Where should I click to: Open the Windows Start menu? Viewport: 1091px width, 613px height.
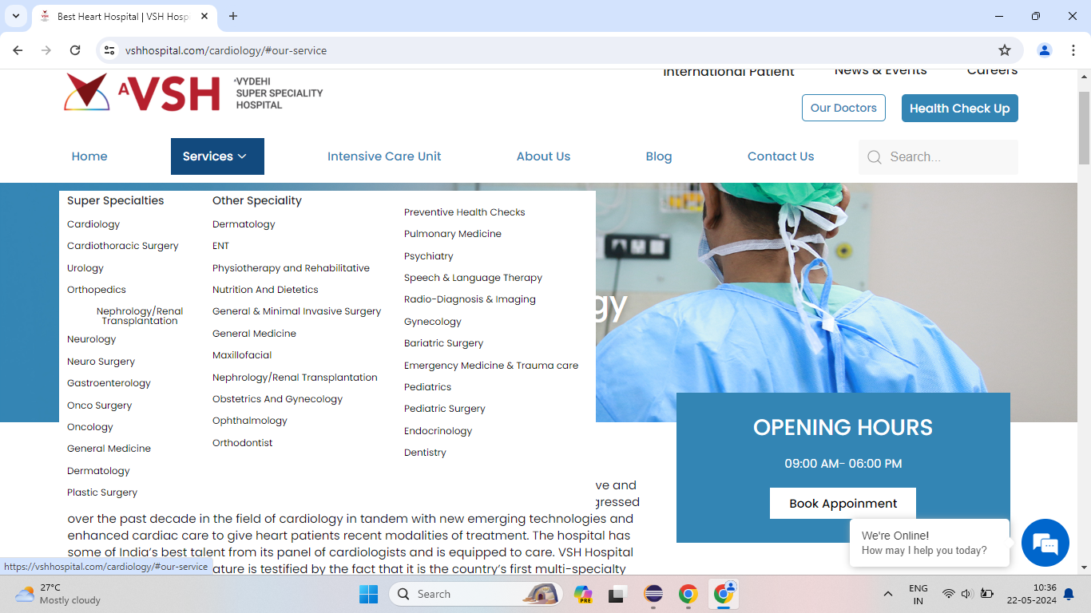(368, 594)
